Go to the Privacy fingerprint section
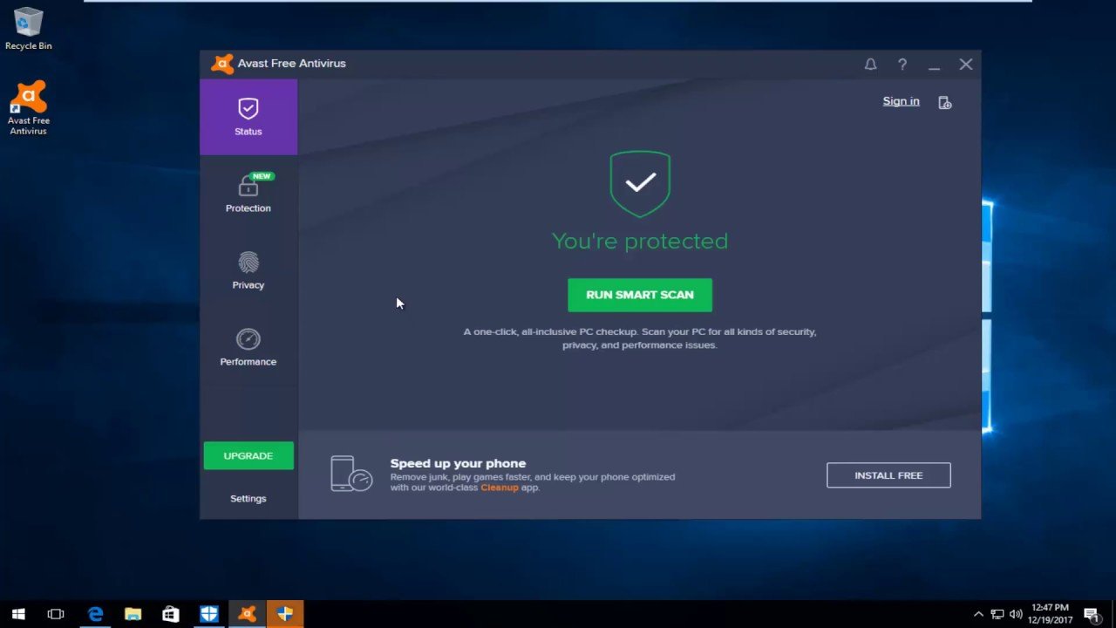 248,270
